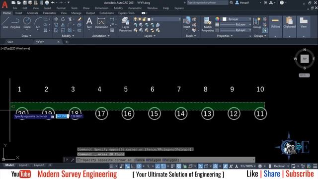Click the Model tab button
The image size is (318, 179).
9,165
